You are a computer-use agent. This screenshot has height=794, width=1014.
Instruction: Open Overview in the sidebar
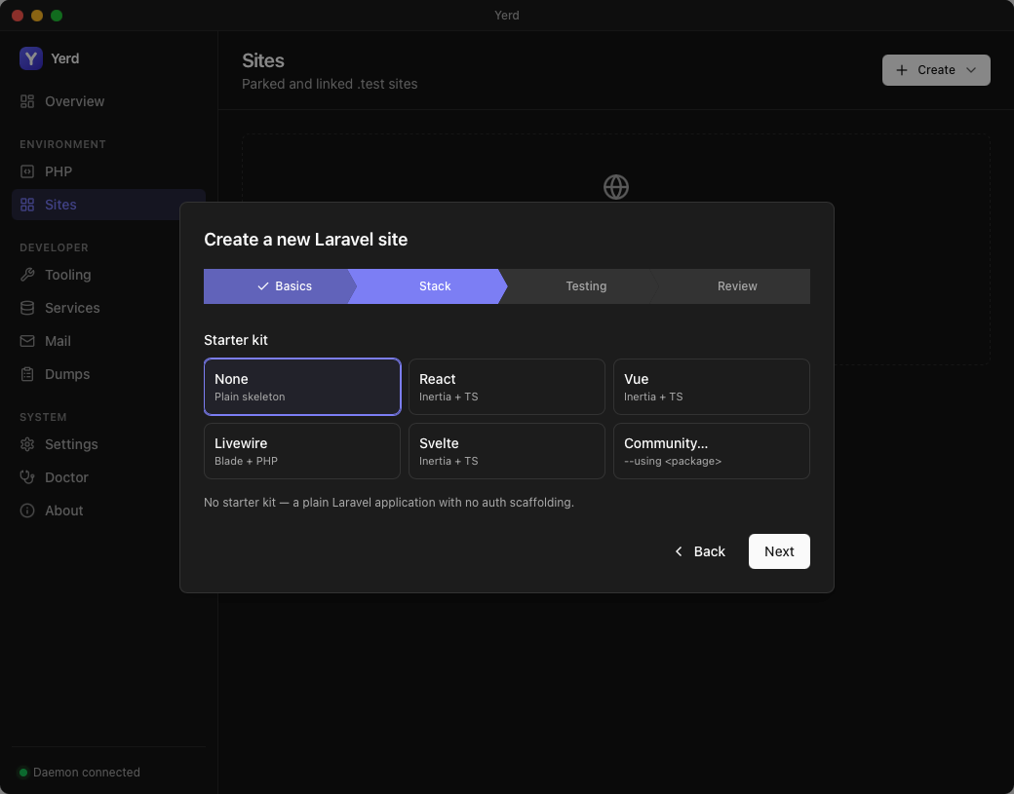108,101
